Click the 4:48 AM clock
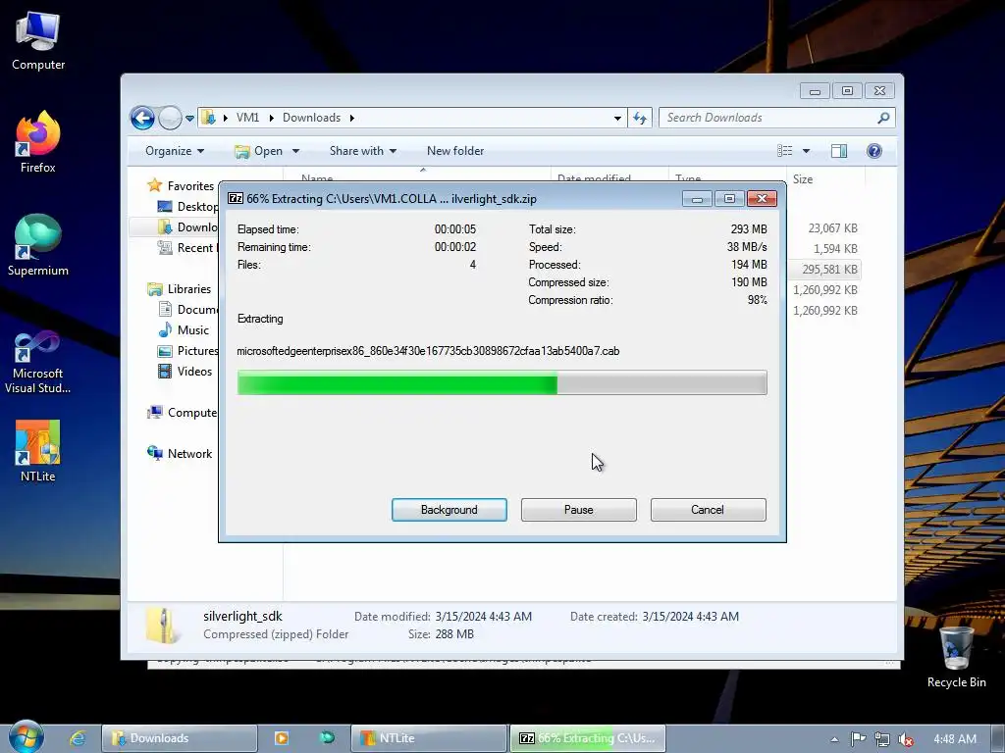The height and width of the screenshot is (753, 1005). click(x=954, y=739)
